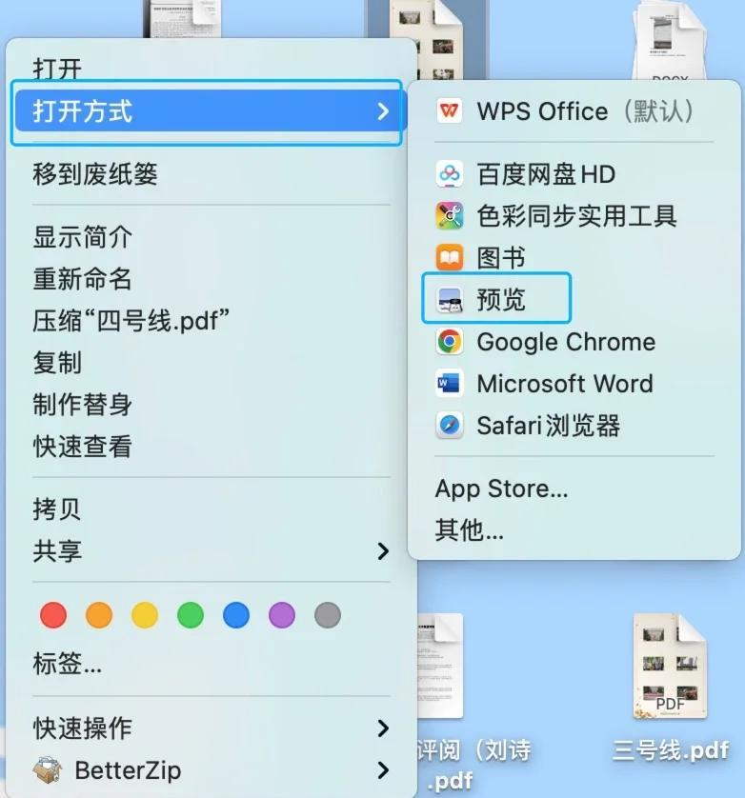Apply the purple color tag

pyautogui.click(x=282, y=615)
